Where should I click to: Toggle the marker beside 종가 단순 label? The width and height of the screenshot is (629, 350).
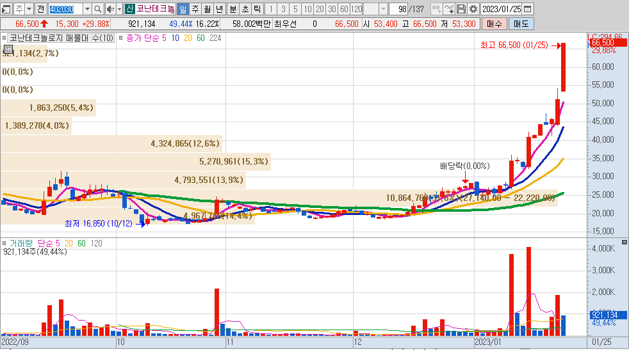(120, 38)
